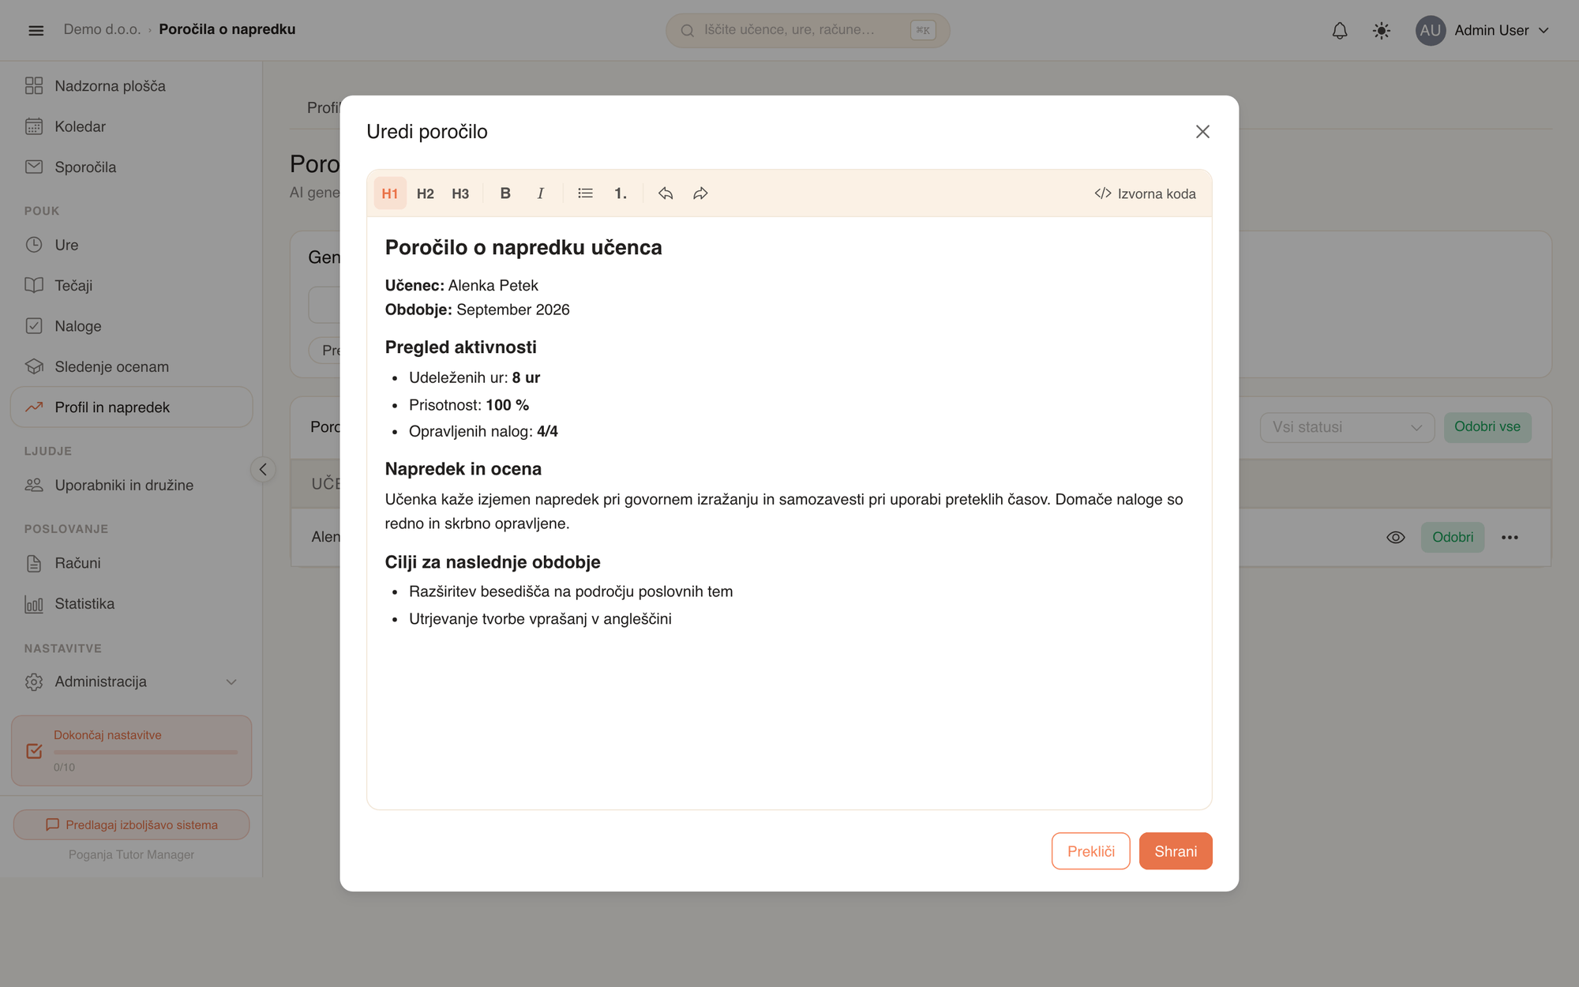1579x987 pixels.
Task: Redo last edit in report editor
Action: (x=700, y=193)
